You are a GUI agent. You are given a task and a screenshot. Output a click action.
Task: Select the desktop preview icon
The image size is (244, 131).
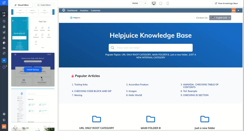[154, 3]
